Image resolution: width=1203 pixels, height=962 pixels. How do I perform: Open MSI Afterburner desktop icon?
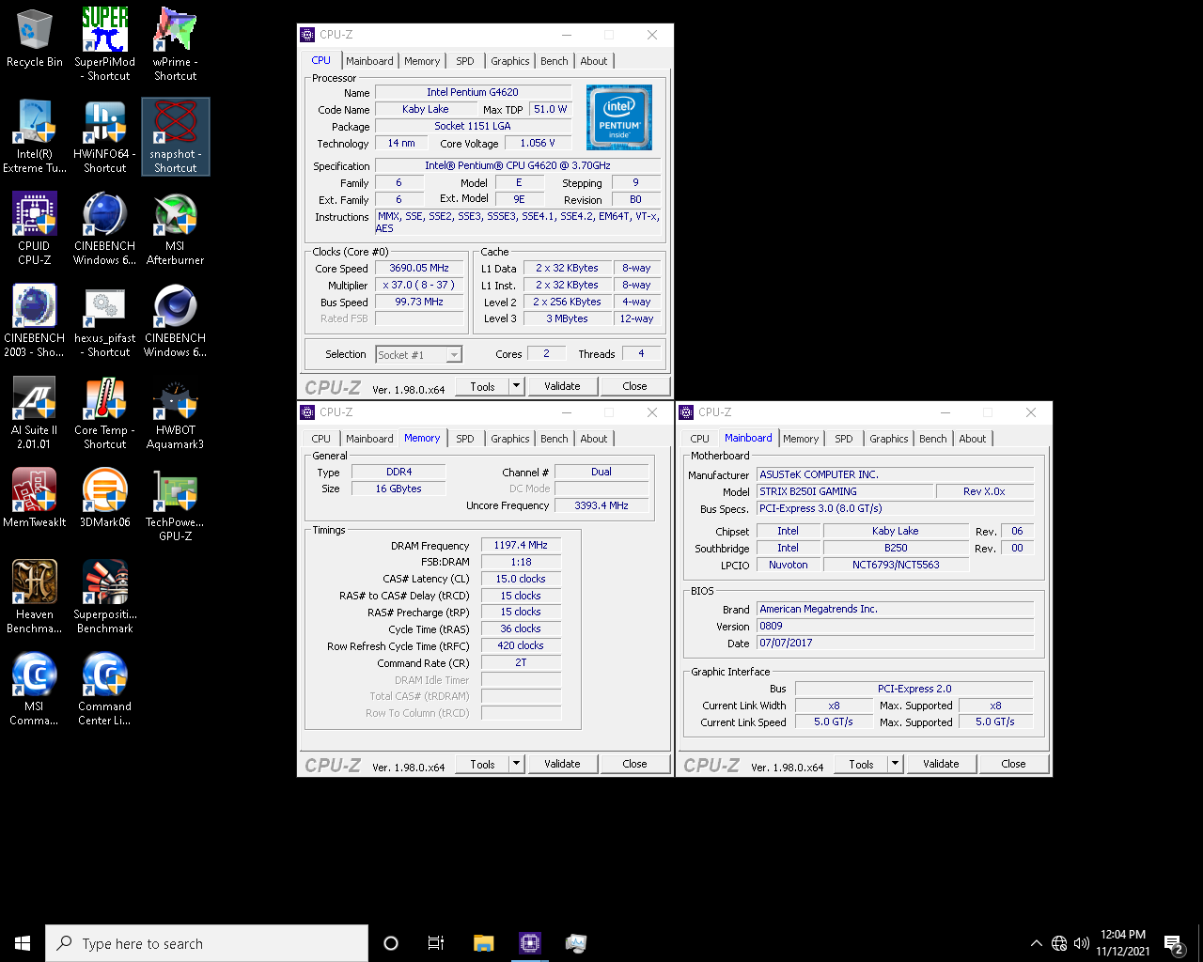click(x=176, y=228)
